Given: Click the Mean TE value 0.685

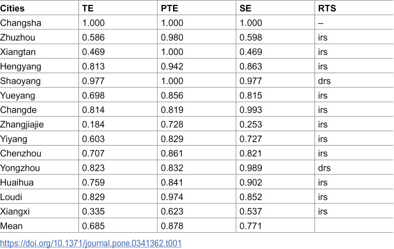Looking at the screenshot, I should (x=93, y=226).
